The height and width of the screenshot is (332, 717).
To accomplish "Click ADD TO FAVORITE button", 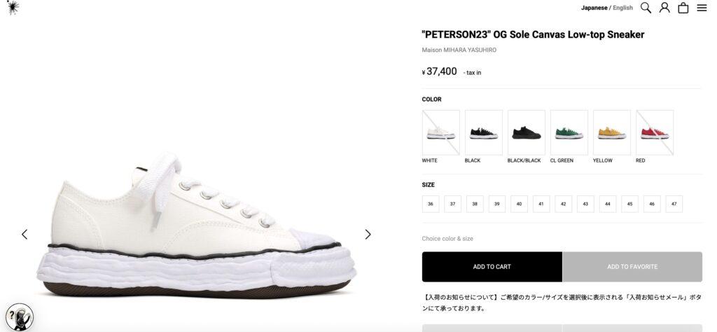I will tap(632, 267).
